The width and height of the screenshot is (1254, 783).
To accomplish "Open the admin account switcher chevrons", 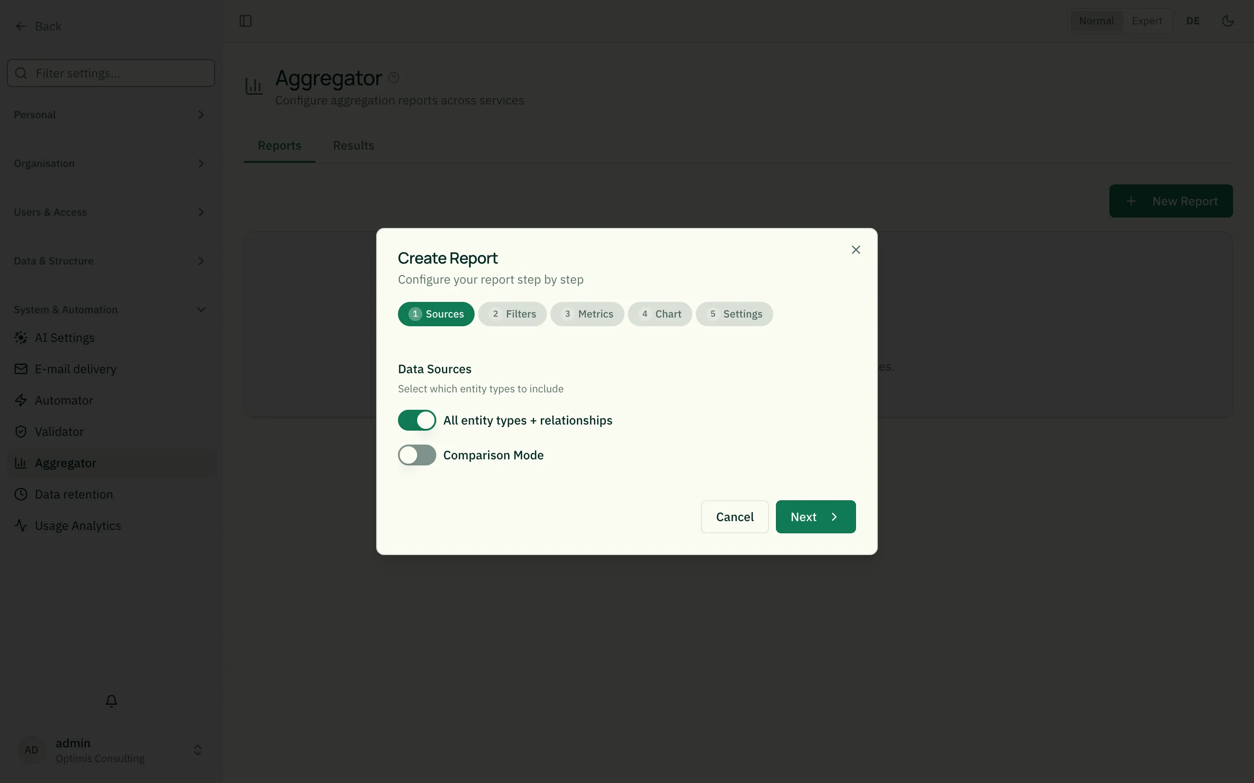I will pyautogui.click(x=197, y=750).
